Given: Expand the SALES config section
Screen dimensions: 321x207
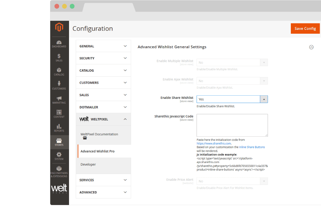Looking at the screenshot, I should 103,95.
